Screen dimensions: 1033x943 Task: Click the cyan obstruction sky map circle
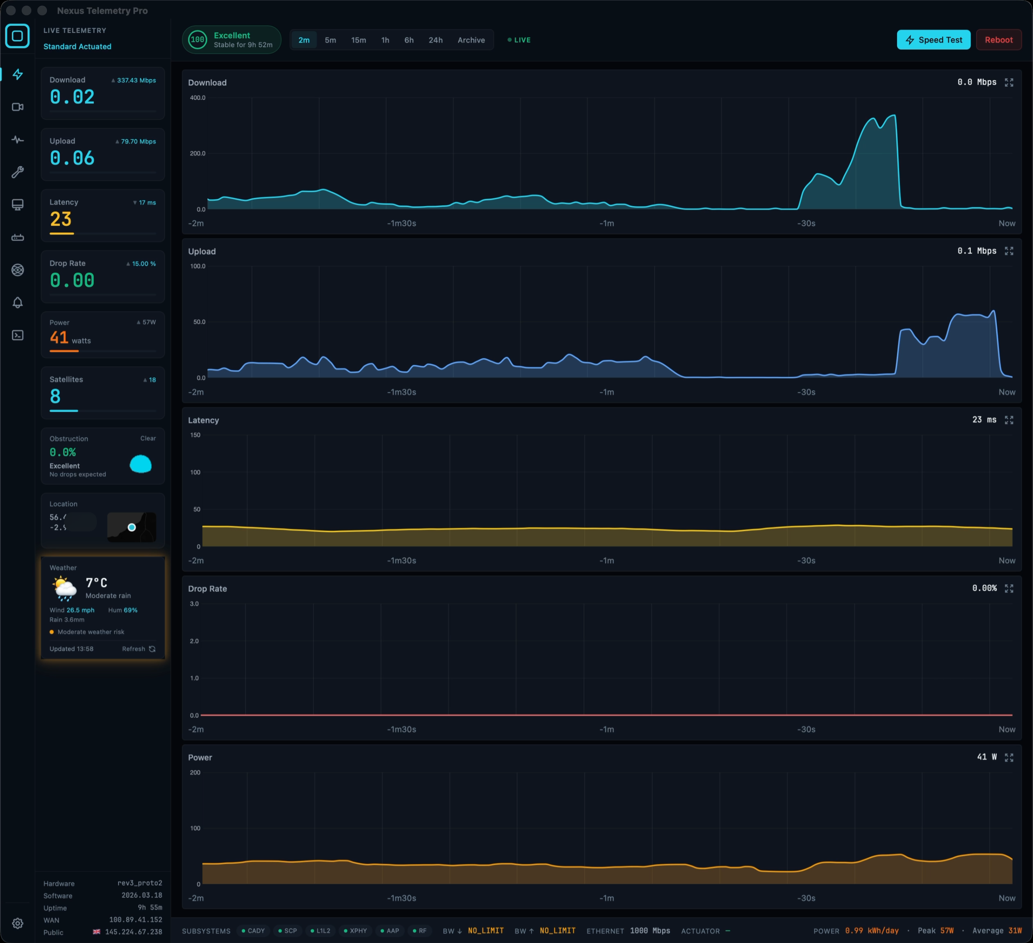point(141,465)
